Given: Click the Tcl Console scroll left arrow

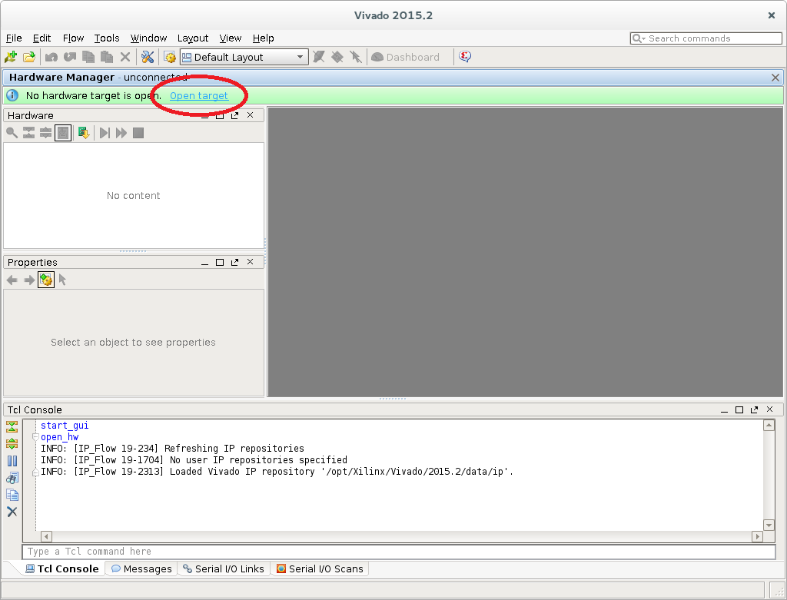Looking at the screenshot, I should point(46,537).
